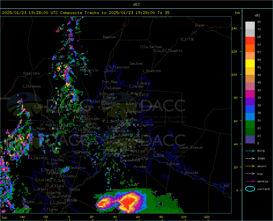Click the TUPUNGATO location label

[x=54, y=173]
